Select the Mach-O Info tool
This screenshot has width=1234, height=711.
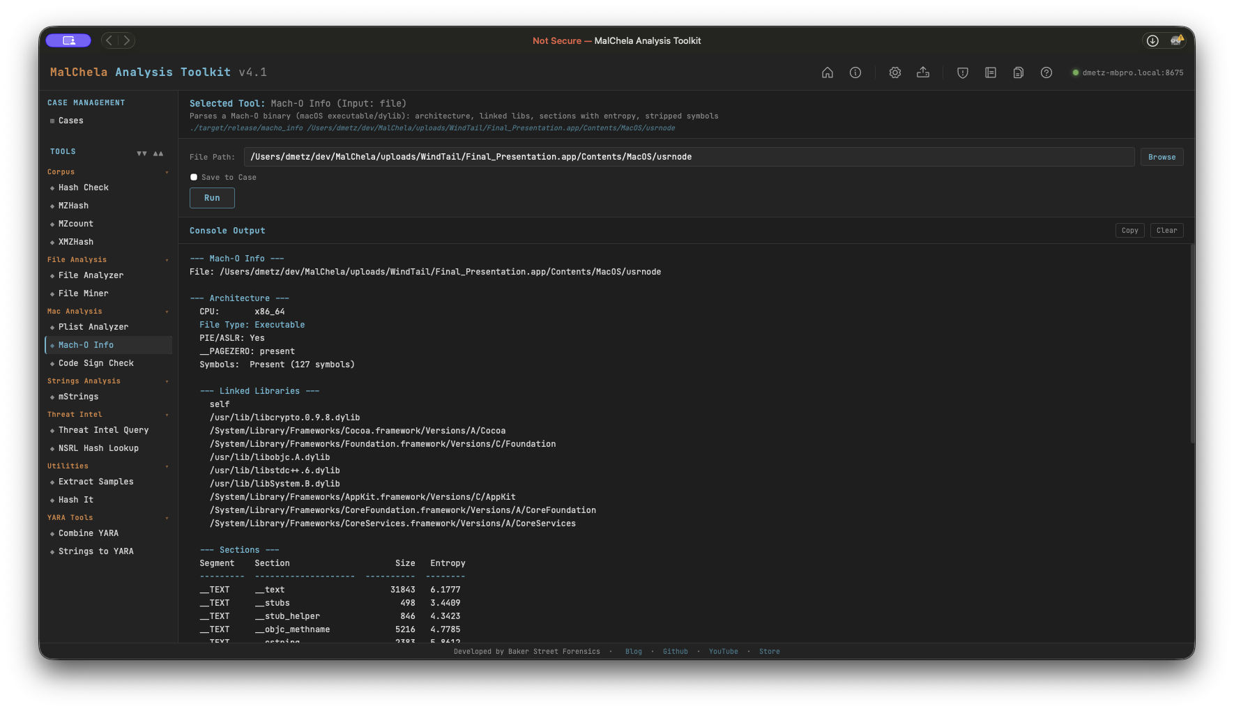click(108, 345)
